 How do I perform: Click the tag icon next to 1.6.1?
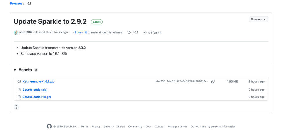click(129, 32)
